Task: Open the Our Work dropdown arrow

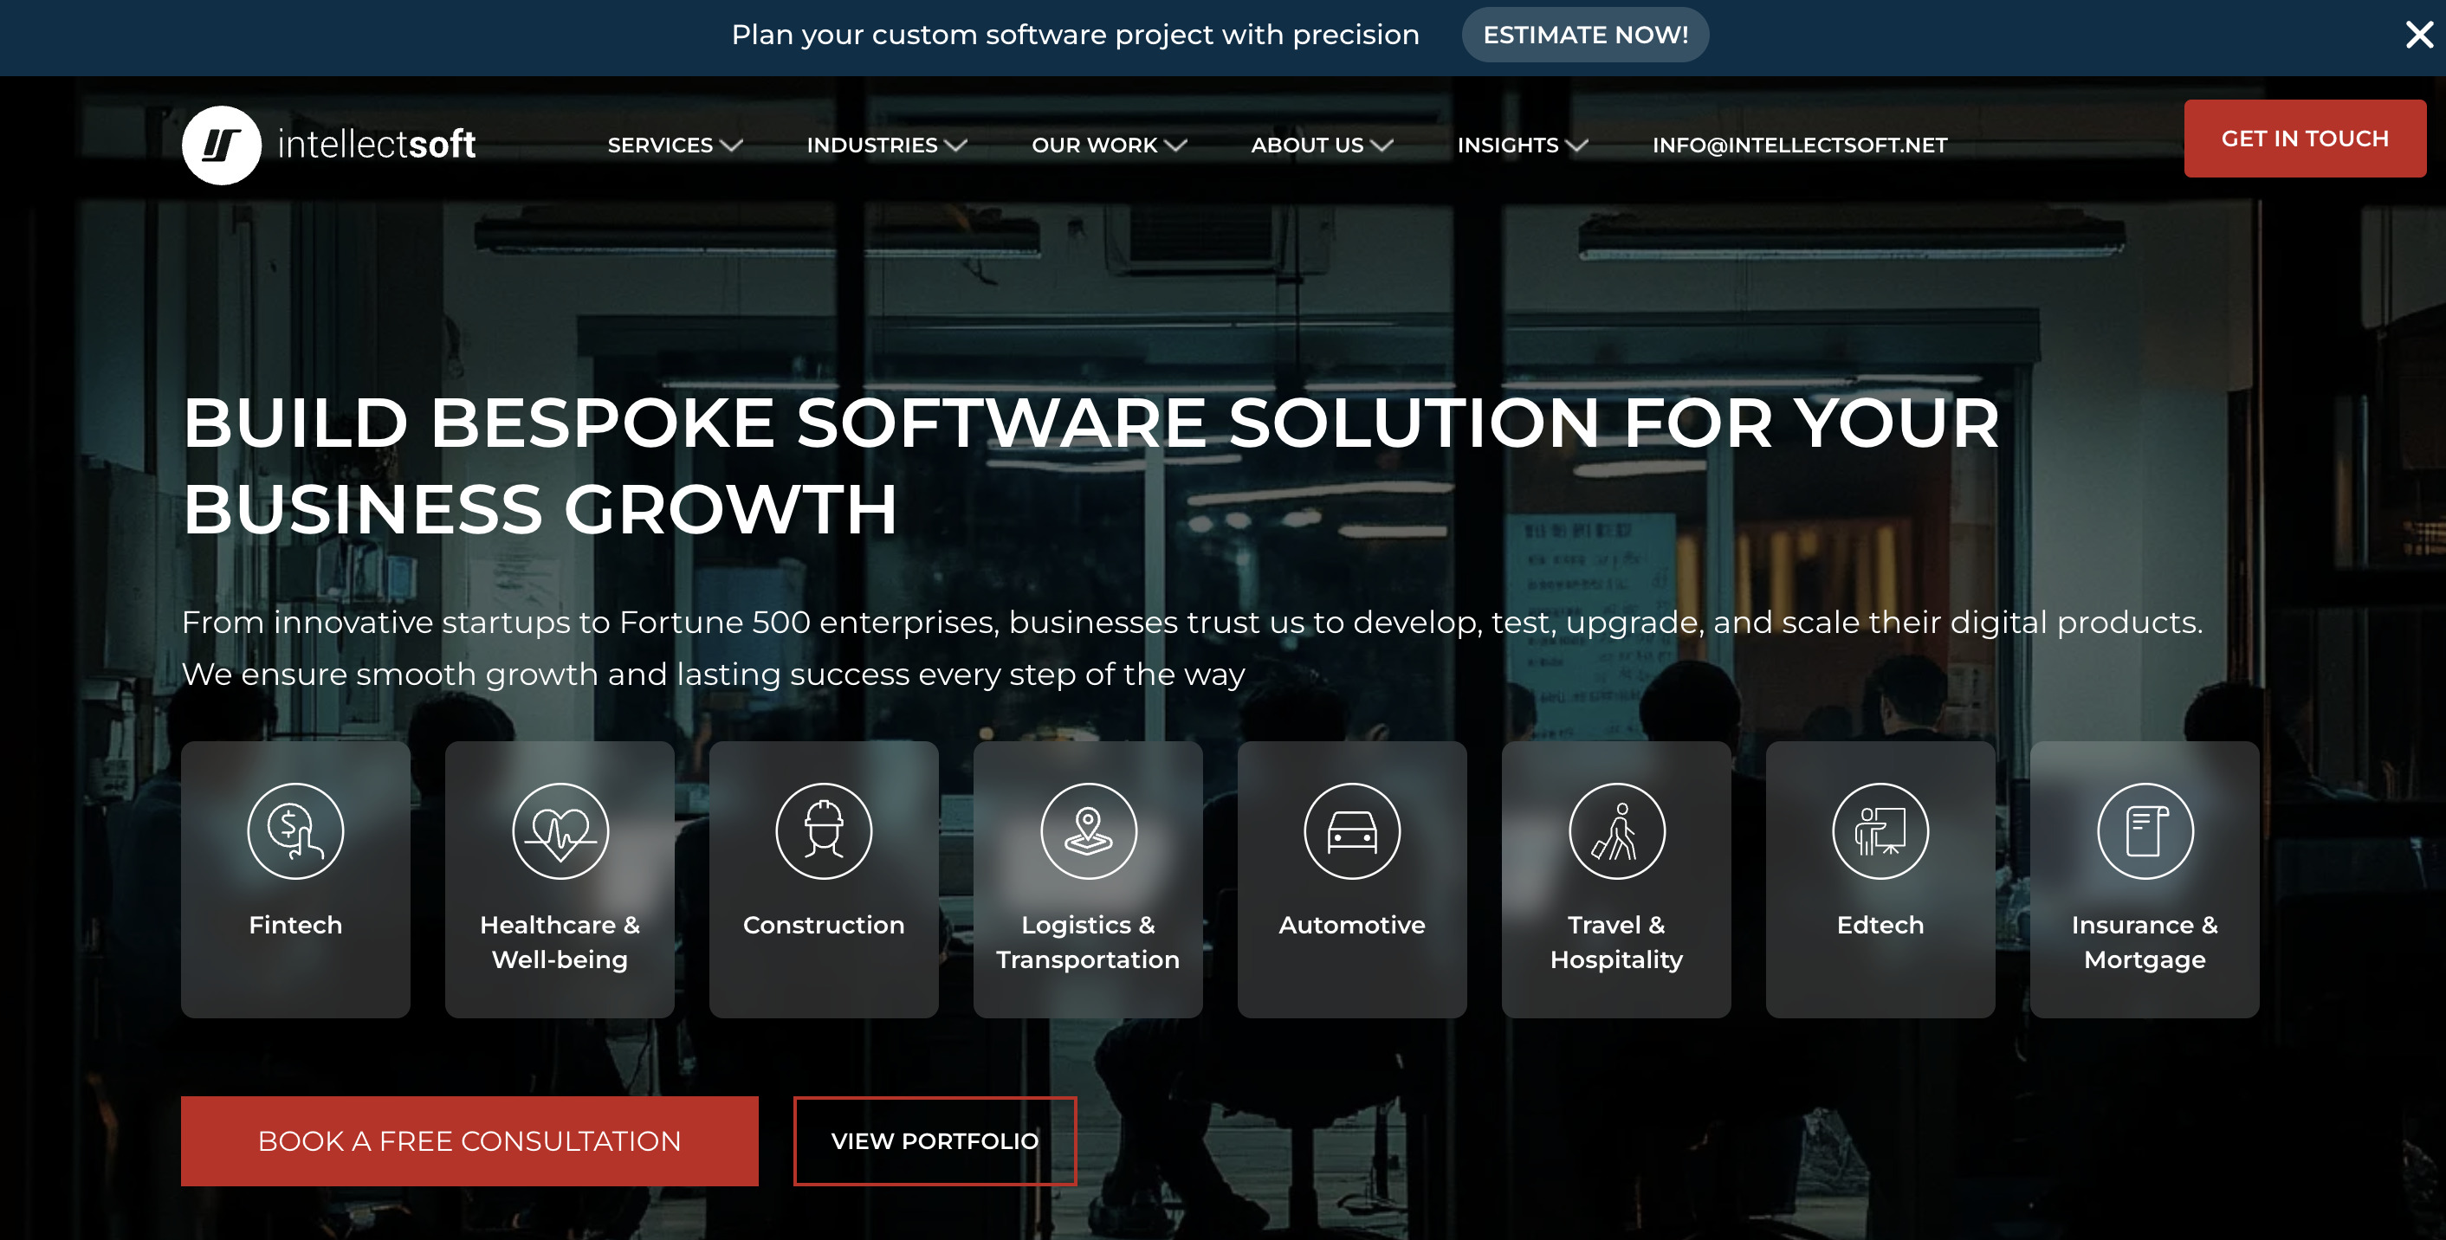Action: click(1175, 145)
